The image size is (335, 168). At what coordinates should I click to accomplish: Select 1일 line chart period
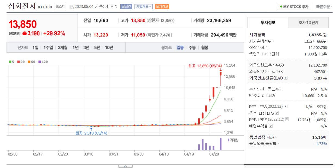coord(35,48)
